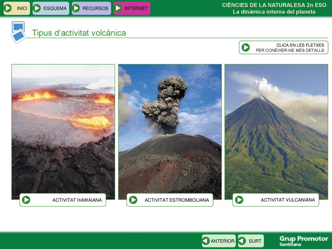Click the title Tipus d'activitat volcànica
This screenshot has width=332, height=249.
click(x=79, y=33)
